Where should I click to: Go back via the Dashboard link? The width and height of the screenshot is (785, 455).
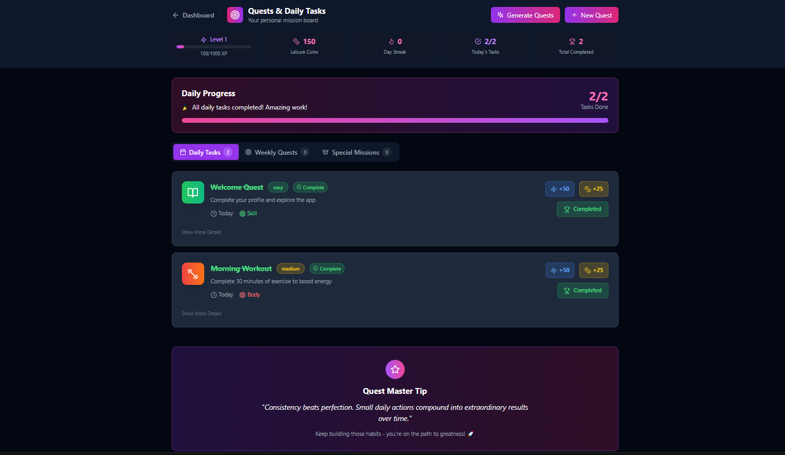[193, 15]
